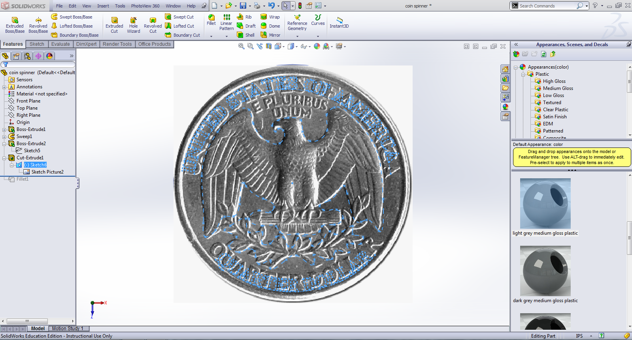This screenshot has width=632, height=340.
Task: Choose dark grey medium gloss plastic swatch
Action: click(x=545, y=271)
